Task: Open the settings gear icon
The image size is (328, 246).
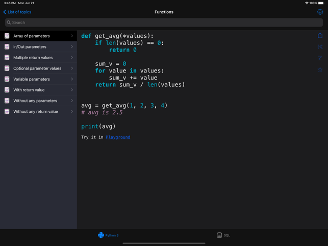Action: [x=320, y=12]
